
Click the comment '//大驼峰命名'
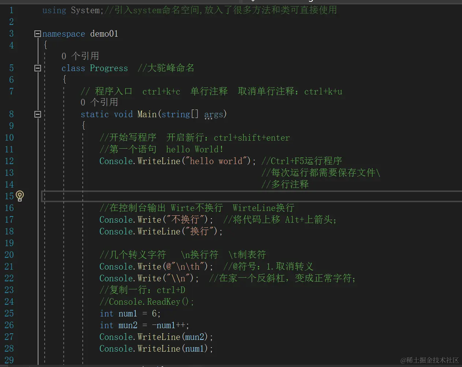[x=166, y=68]
